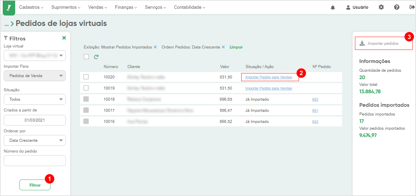Open the Usuário account menu

[x=357, y=7]
